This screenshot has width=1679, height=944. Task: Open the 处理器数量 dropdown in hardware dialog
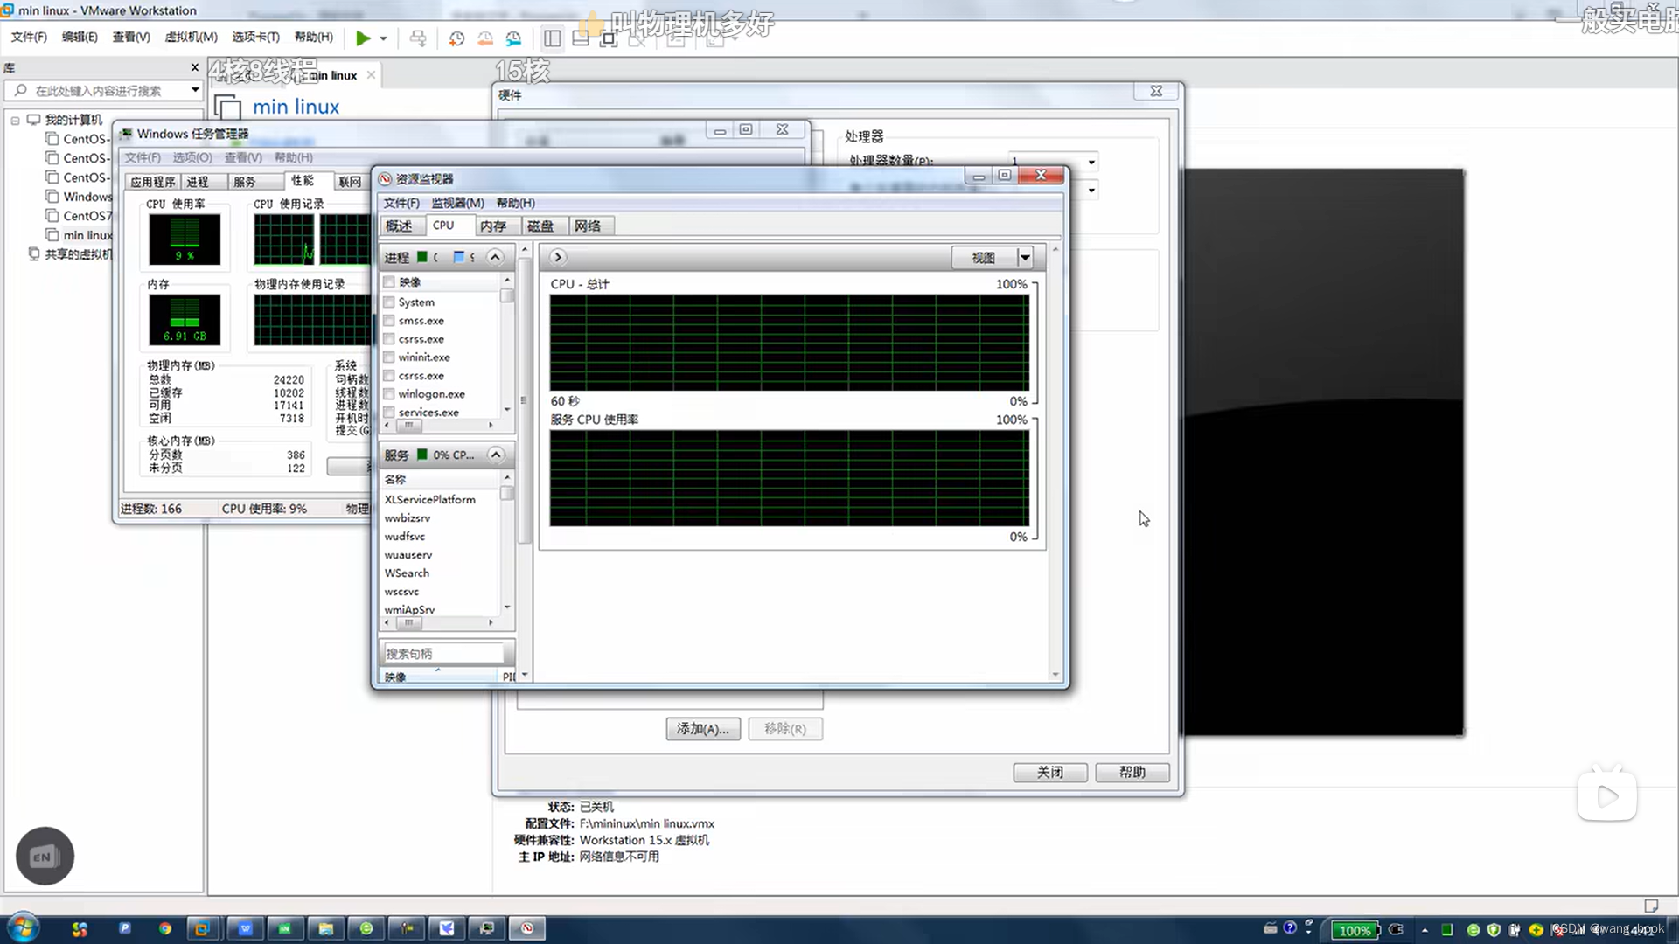point(1091,163)
